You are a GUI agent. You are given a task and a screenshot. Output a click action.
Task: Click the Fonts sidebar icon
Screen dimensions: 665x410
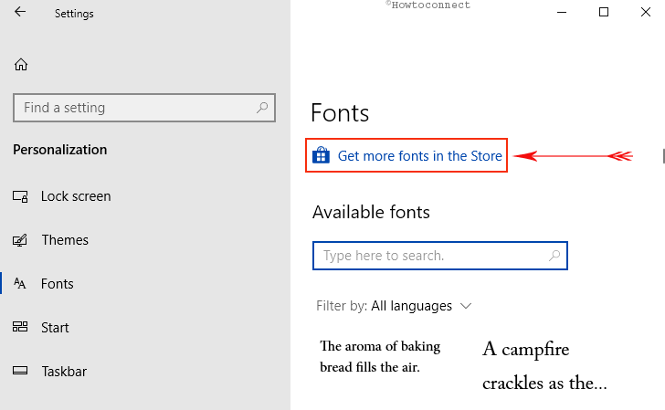click(20, 283)
